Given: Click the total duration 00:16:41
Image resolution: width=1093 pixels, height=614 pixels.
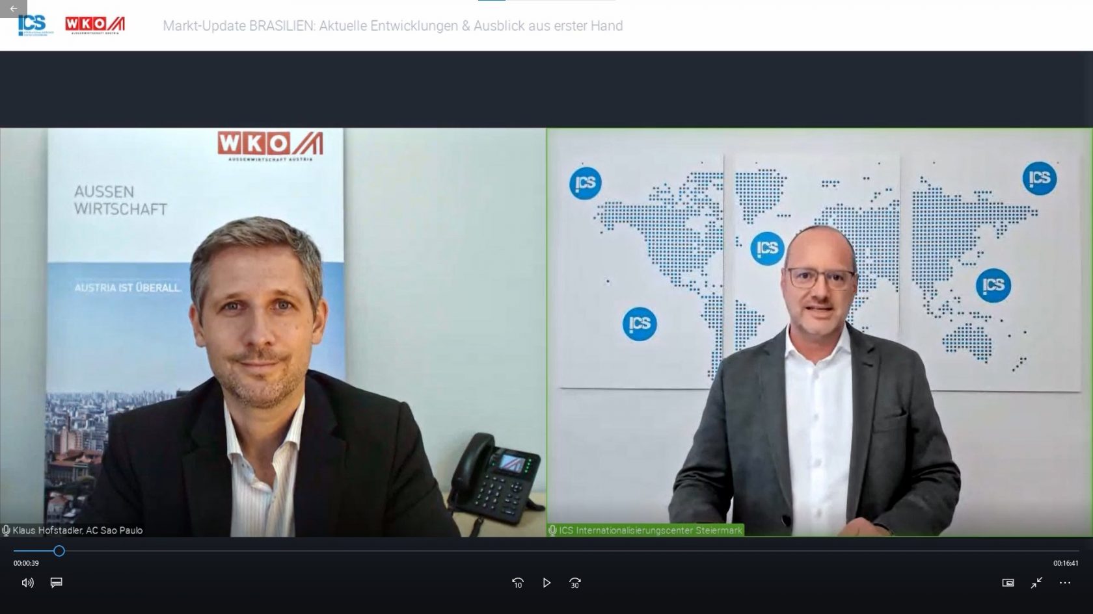Looking at the screenshot, I should click(1066, 563).
